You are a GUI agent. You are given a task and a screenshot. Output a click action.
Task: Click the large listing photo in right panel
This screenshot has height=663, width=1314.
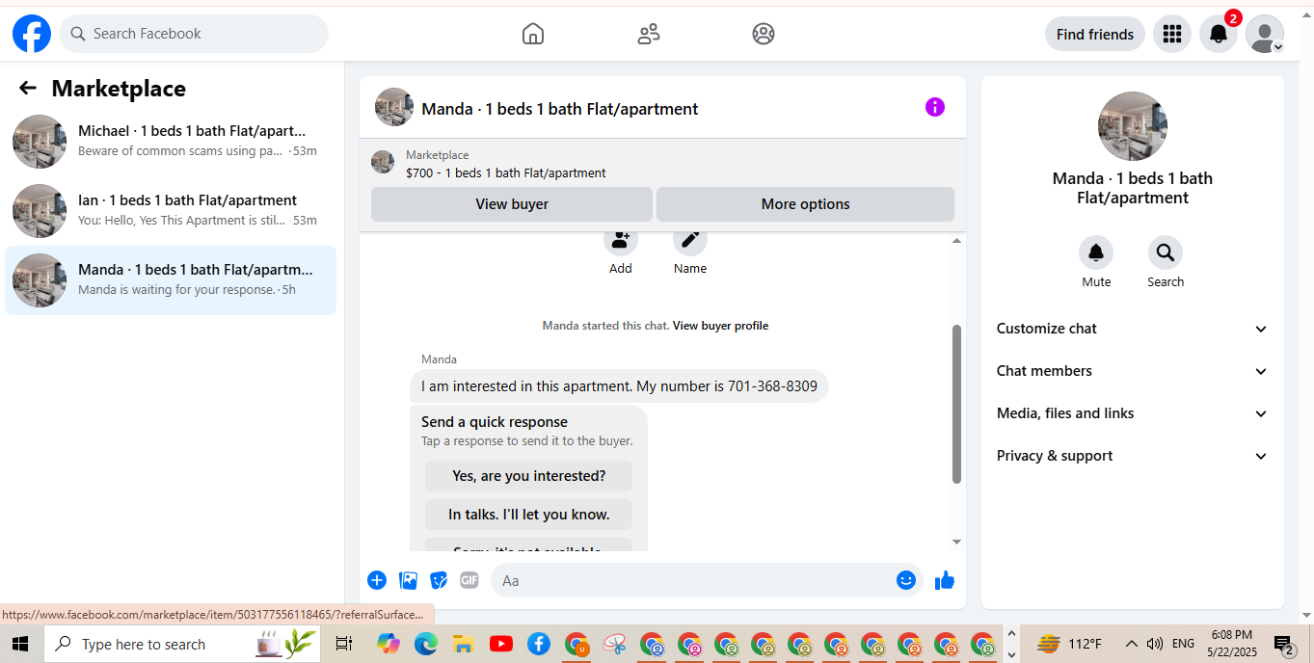[x=1133, y=126]
